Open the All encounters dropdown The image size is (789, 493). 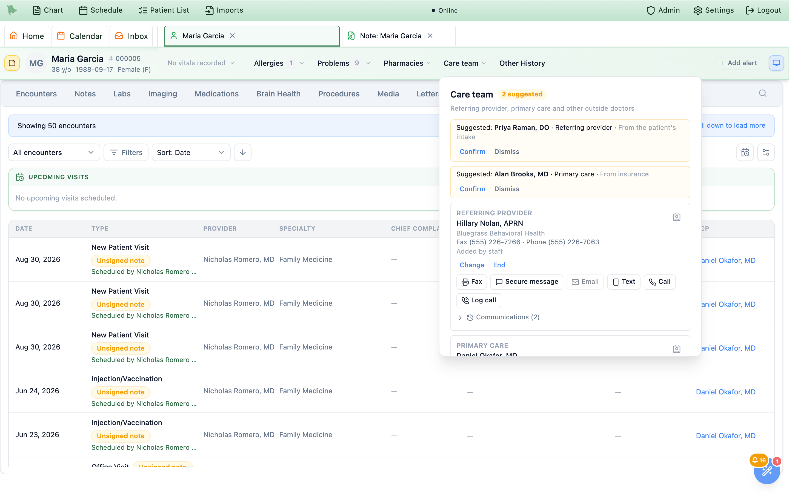pos(54,152)
